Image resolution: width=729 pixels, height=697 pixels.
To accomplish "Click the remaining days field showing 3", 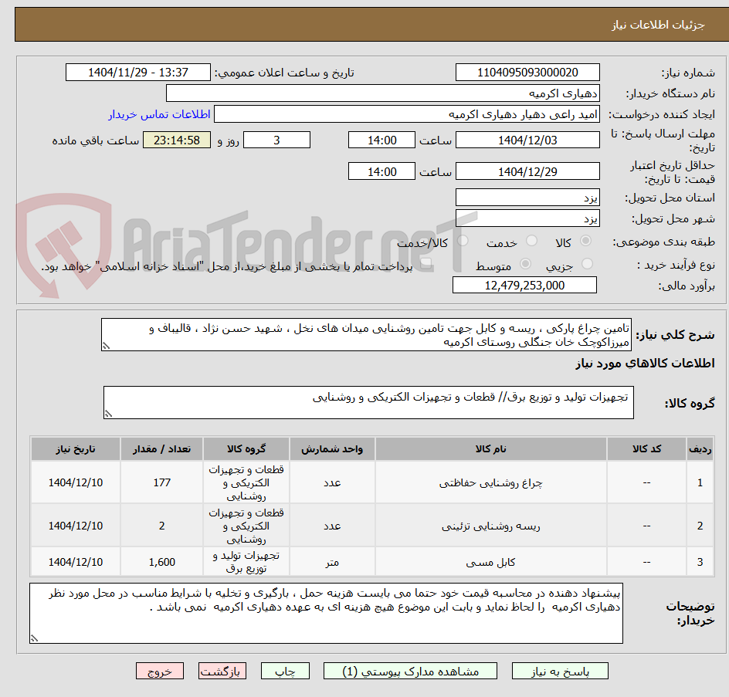I will 276,140.
